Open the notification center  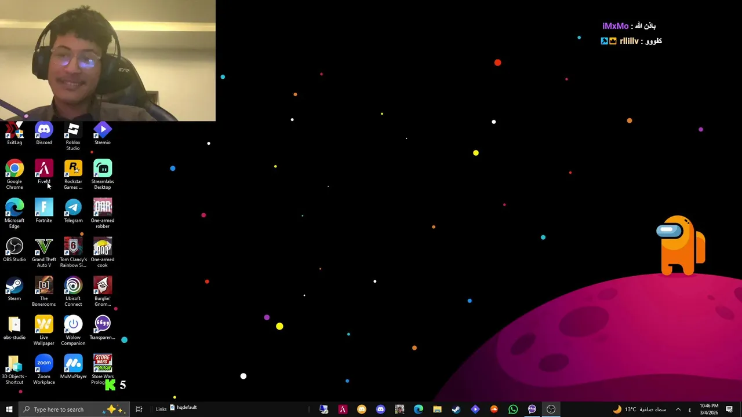pos(729,409)
